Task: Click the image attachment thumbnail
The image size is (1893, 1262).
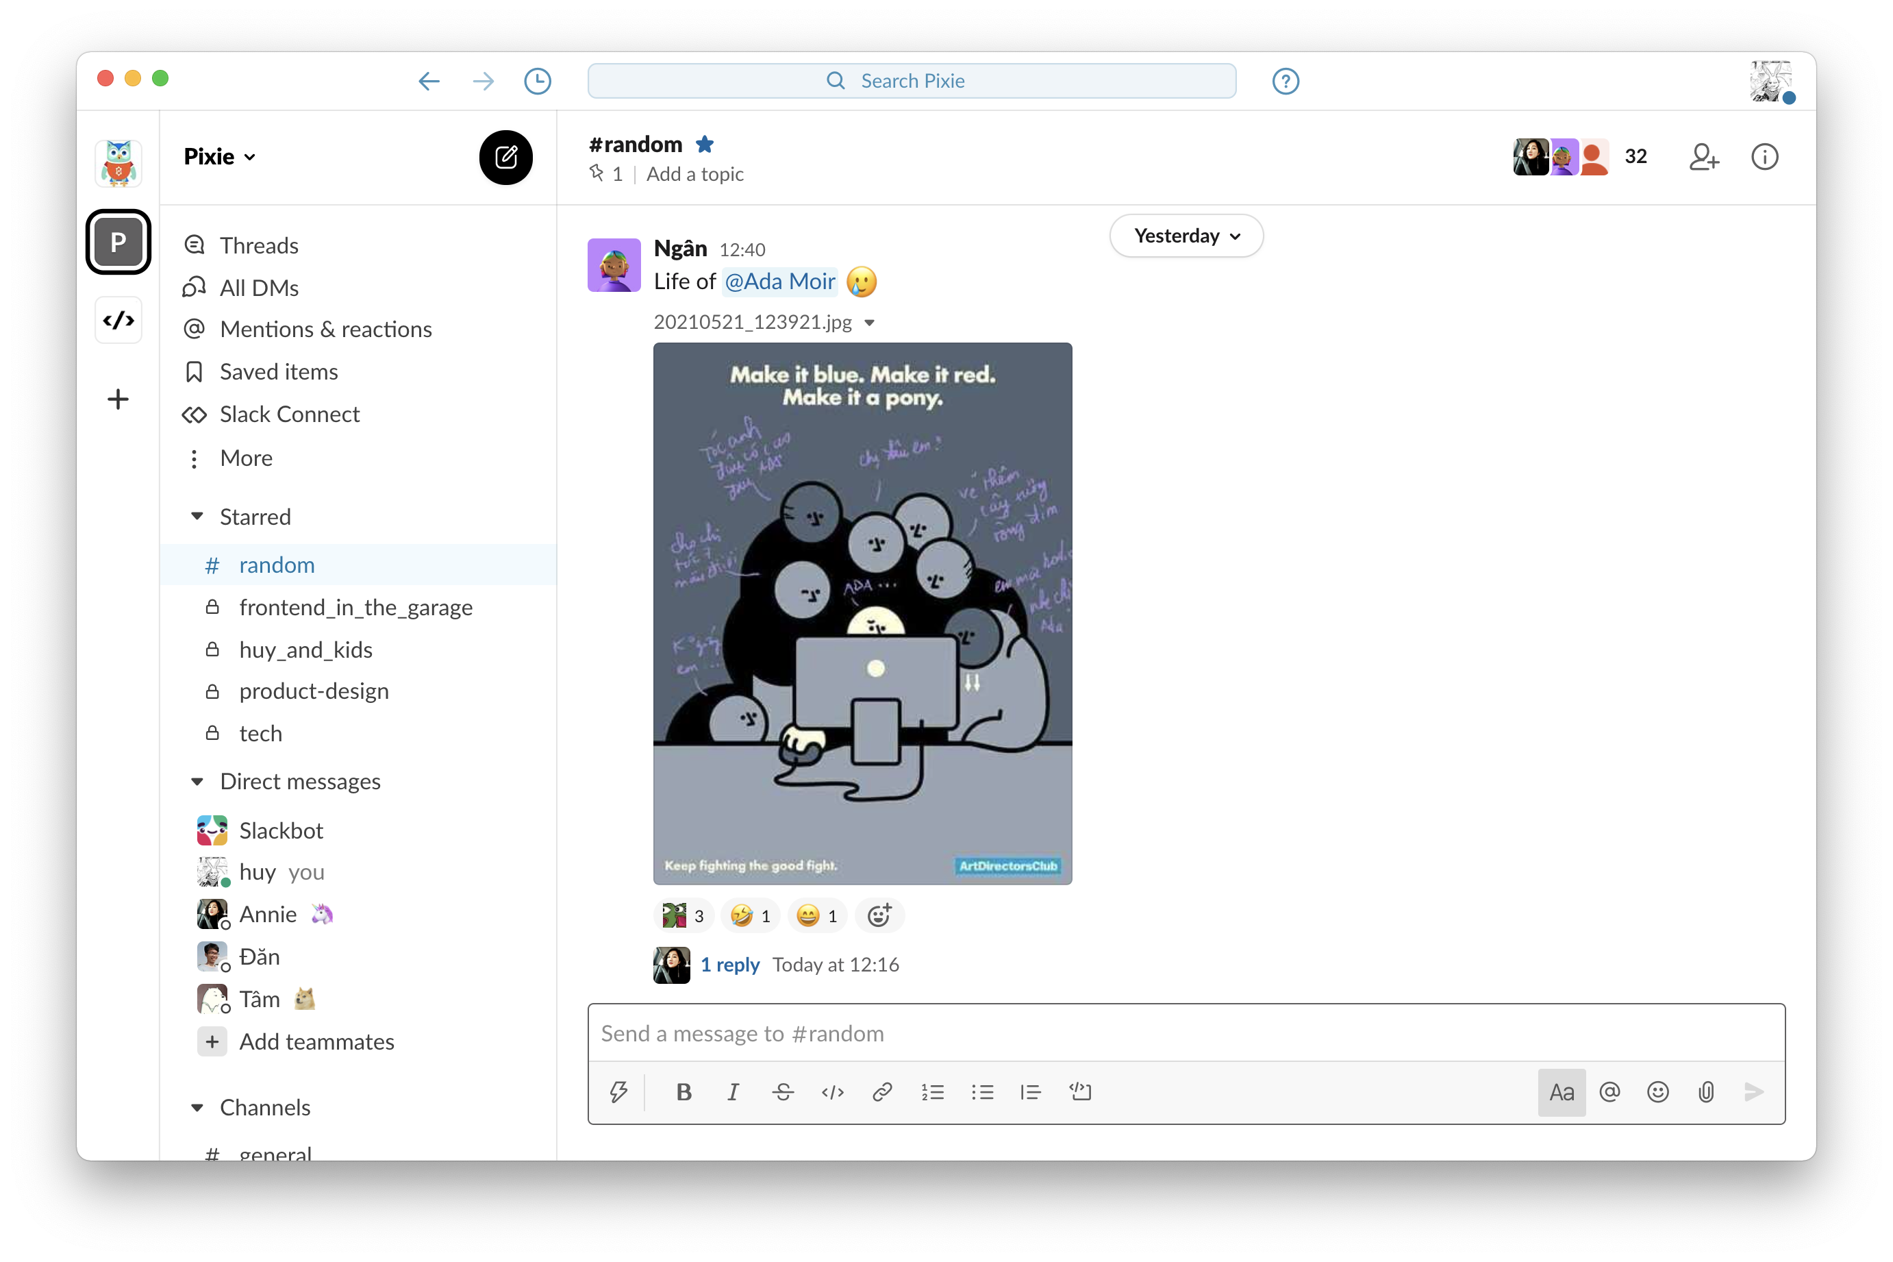Action: pyautogui.click(x=863, y=613)
